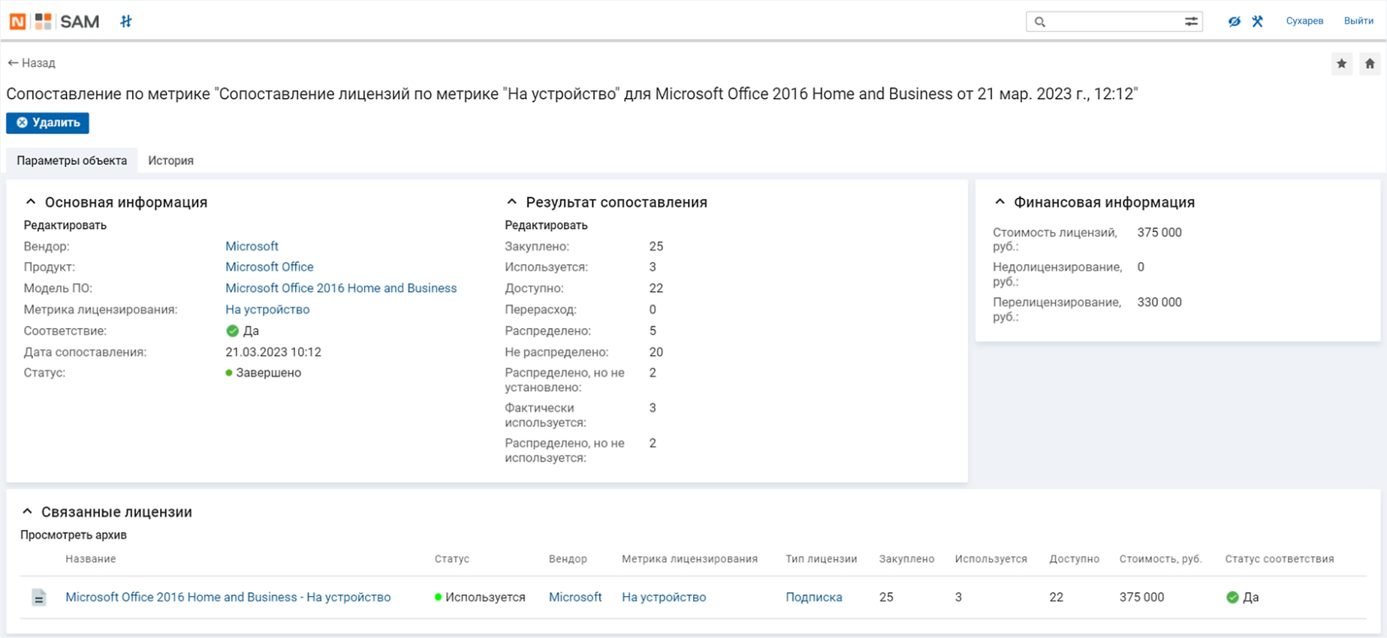Open Microsoft Office product link
Screen dimensions: 1387x638
(270, 267)
